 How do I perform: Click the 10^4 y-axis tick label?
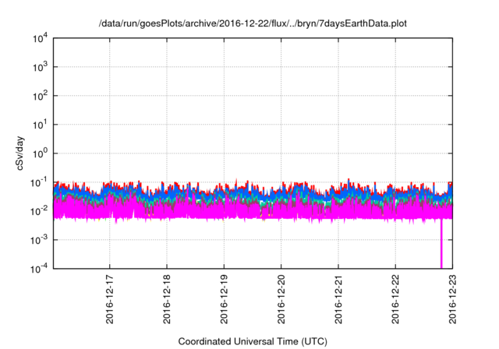coord(40,39)
